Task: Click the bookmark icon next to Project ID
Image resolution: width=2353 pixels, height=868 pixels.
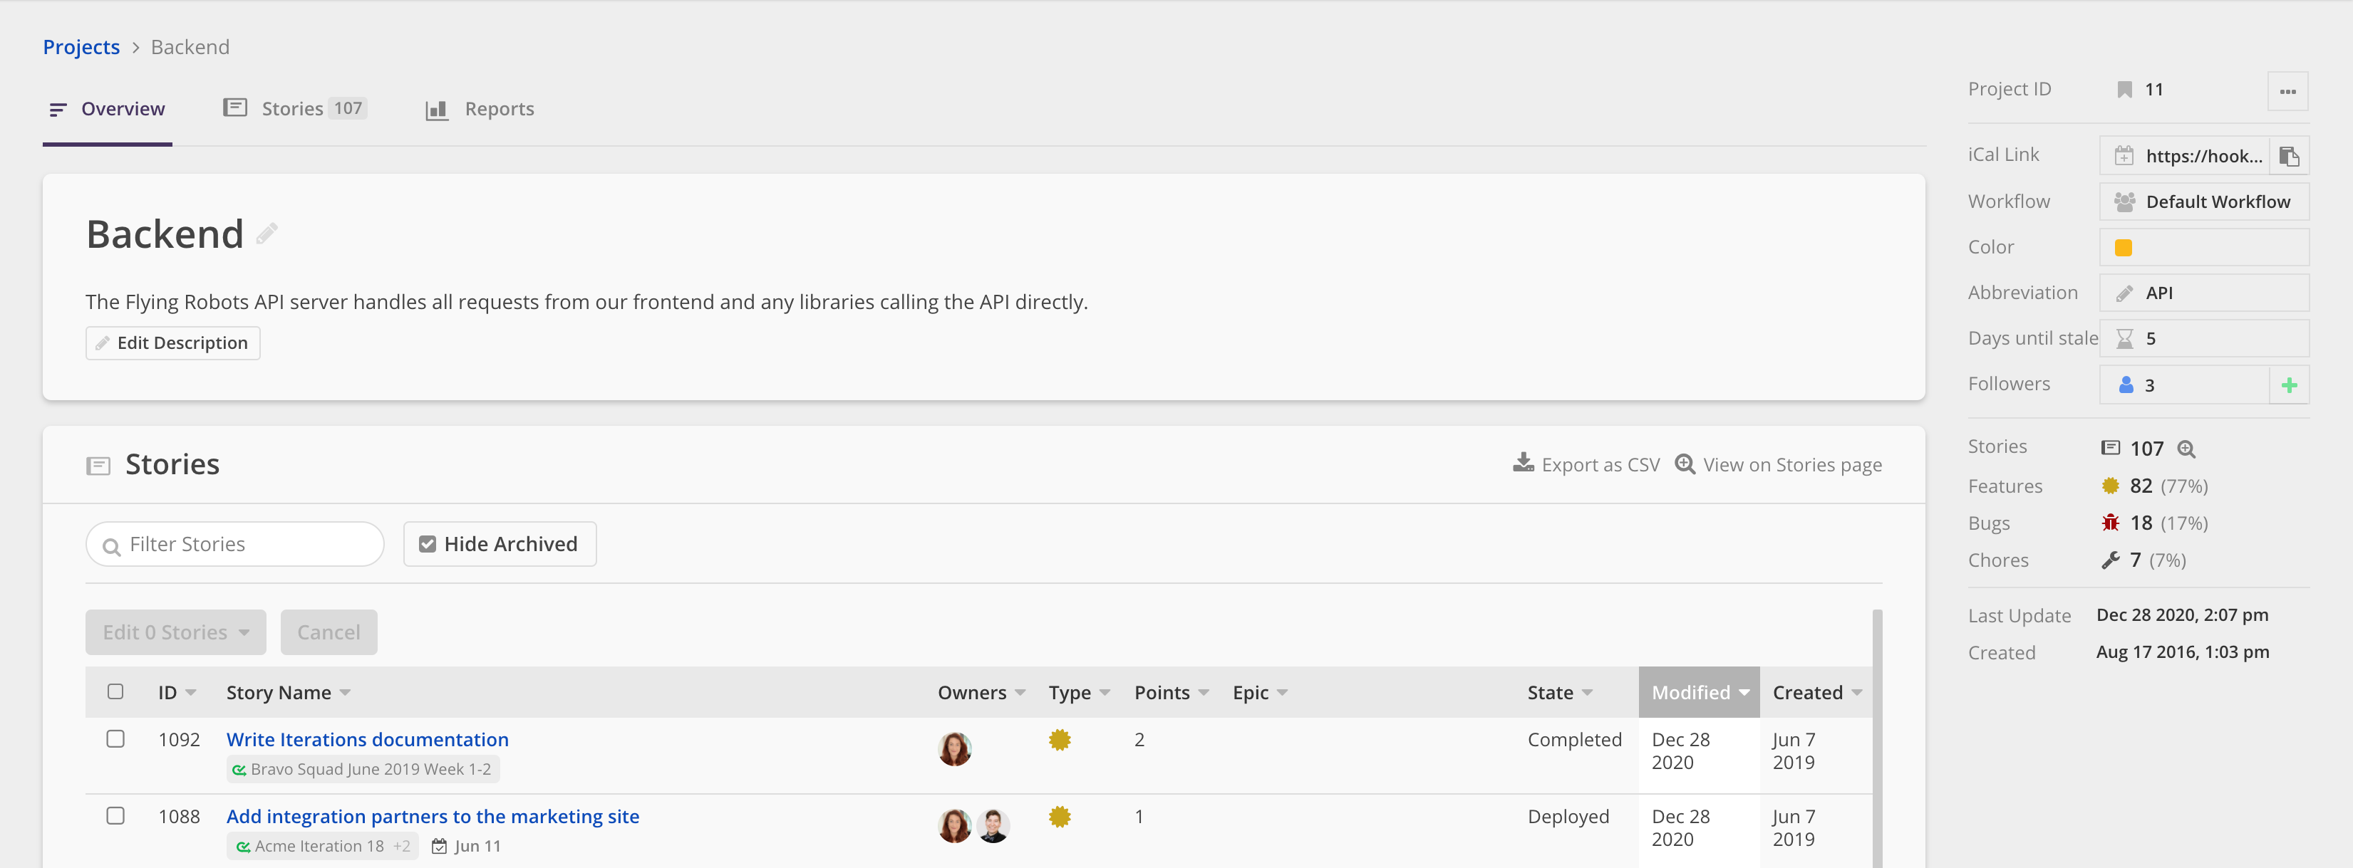Action: (2125, 90)
